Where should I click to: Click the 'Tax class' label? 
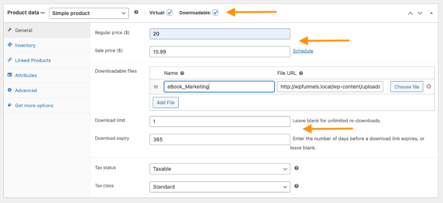pos(104,185)
